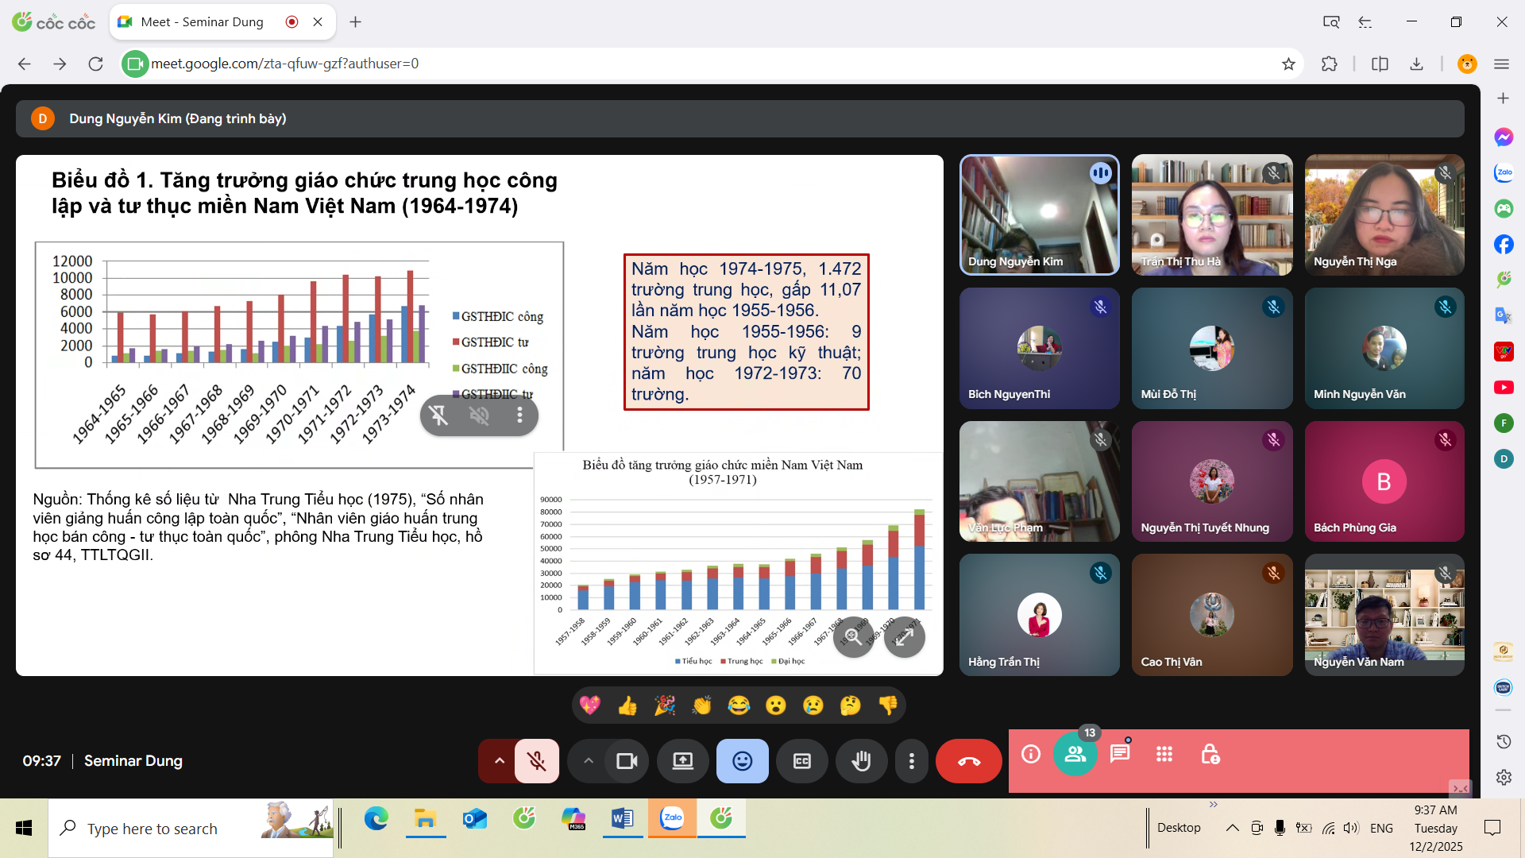Click the red Leave call button
The image size is (1525, 858).
[x=968, y=761]
